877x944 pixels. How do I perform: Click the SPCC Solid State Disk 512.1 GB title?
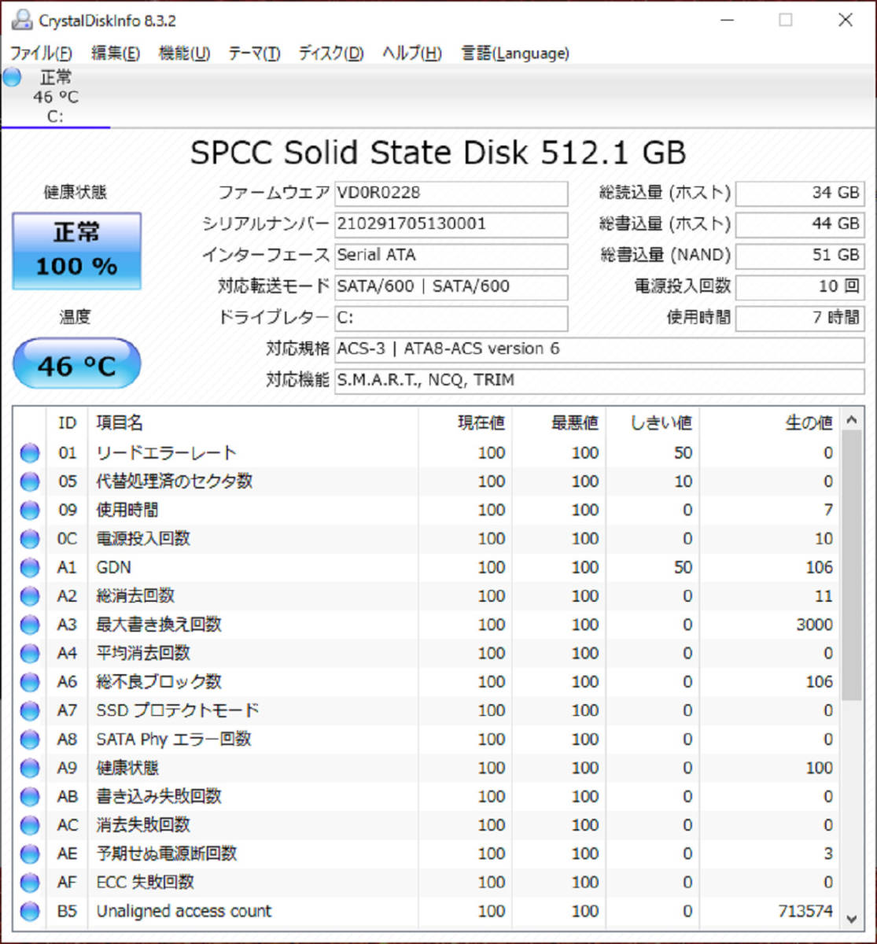pos(438,153)
